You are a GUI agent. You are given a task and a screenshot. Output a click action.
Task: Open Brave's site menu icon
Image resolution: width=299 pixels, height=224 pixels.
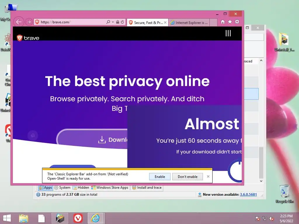pyautogui.click(x=228, y=33)
